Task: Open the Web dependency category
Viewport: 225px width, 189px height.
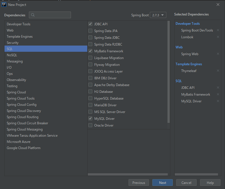Action: point(46,30)
